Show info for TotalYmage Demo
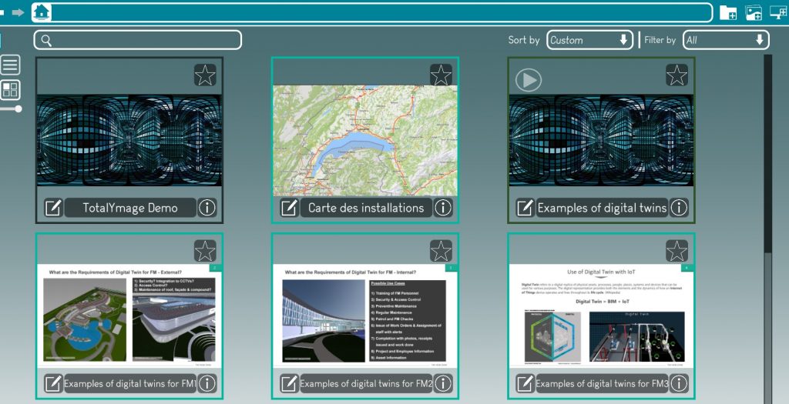Screen dimensions: 789x404 pos(206,208)
